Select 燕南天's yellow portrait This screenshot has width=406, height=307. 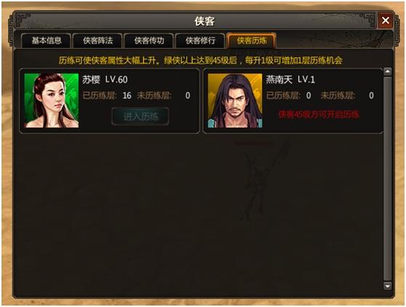[x=235, y=100]
